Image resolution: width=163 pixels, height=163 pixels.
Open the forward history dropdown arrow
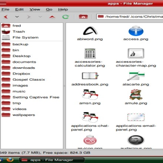[40, 17]
